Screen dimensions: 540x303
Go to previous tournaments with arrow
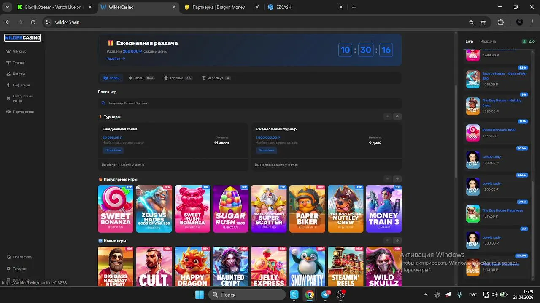[x=387, y=117]
